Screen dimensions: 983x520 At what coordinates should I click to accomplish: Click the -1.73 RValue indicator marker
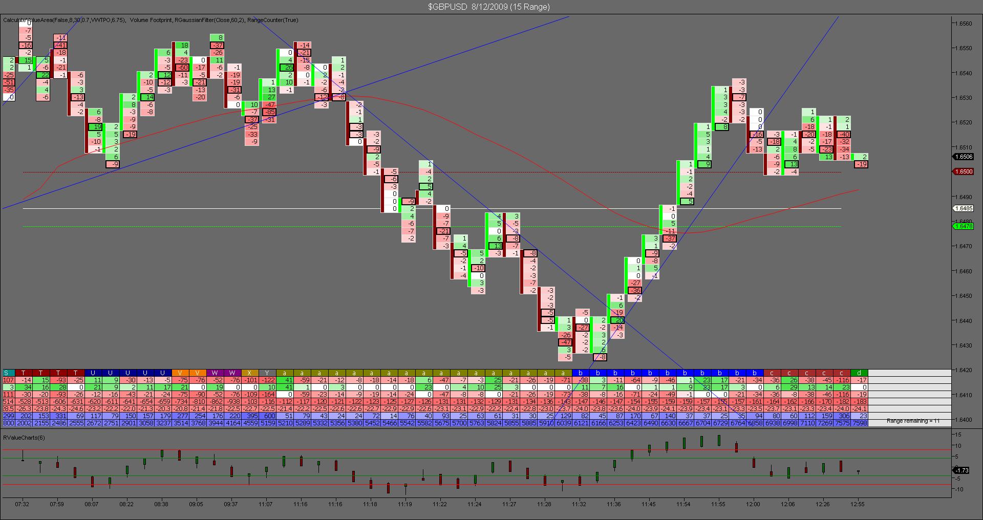(962, 470)
